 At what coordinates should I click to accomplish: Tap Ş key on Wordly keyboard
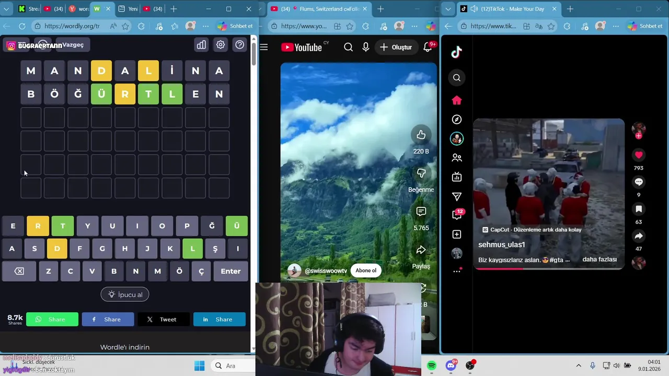pyautogui.click(x=215, y=249)
